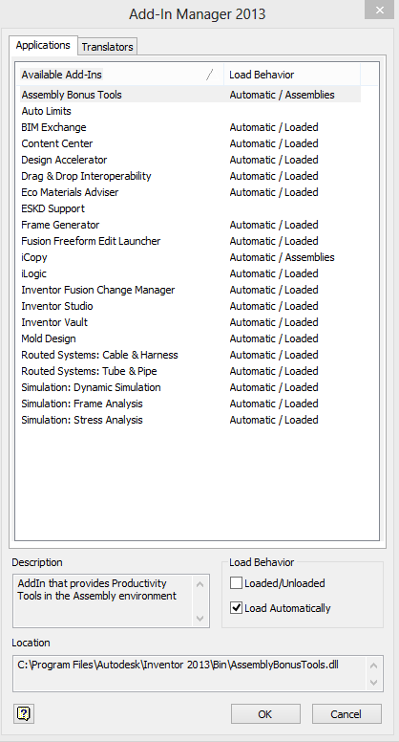Select the ESKD Support add-in
Screen dimensions: 399x742
coord(189,208)
